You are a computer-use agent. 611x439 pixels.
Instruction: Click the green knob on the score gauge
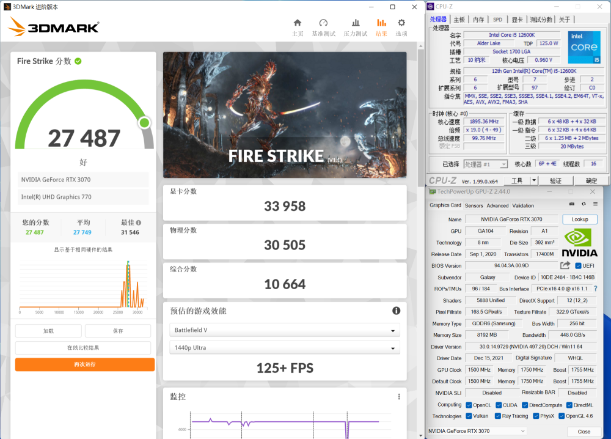[x=144, y=123]
